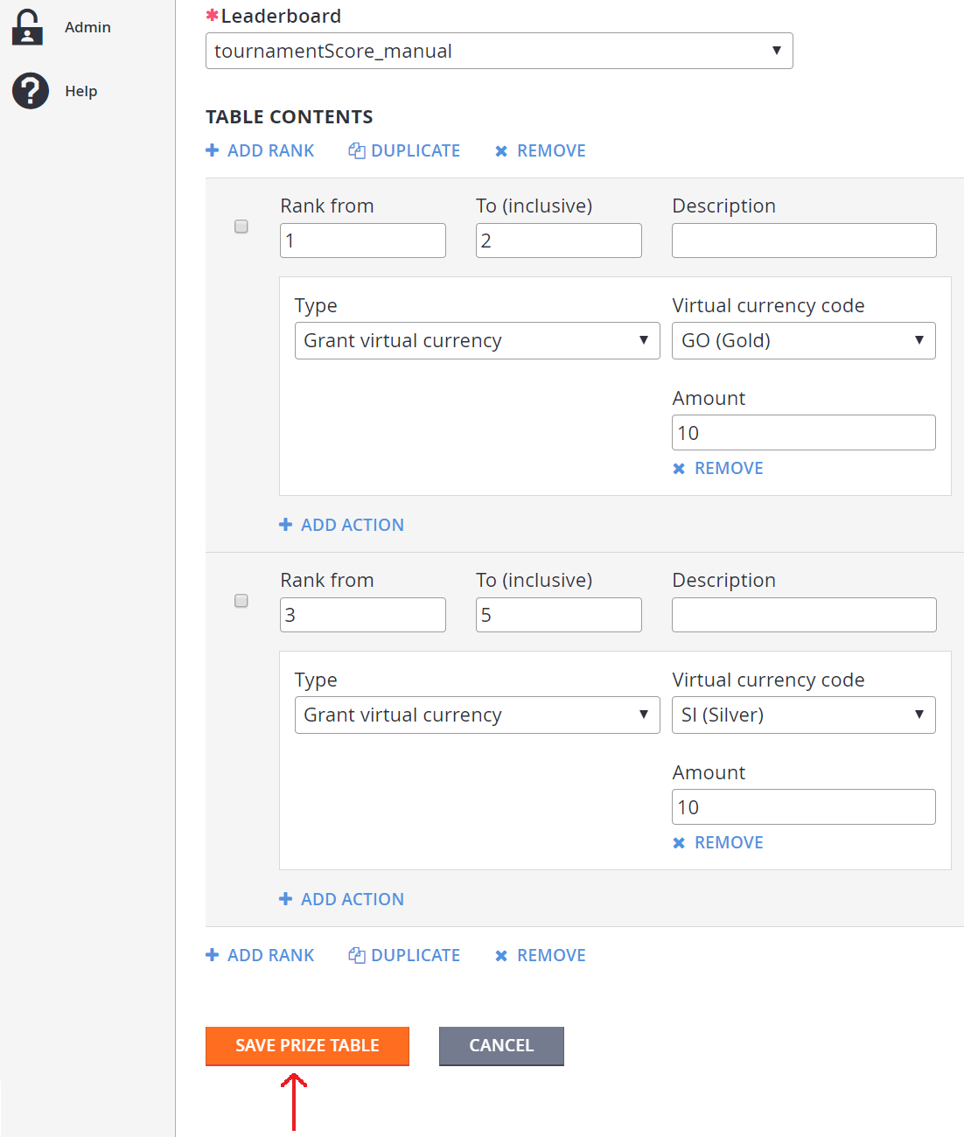Image resolution: width=971 pixels, height=1137 pixels.
Task: Click Description field of first rank
Action: (x=803, y=241)
